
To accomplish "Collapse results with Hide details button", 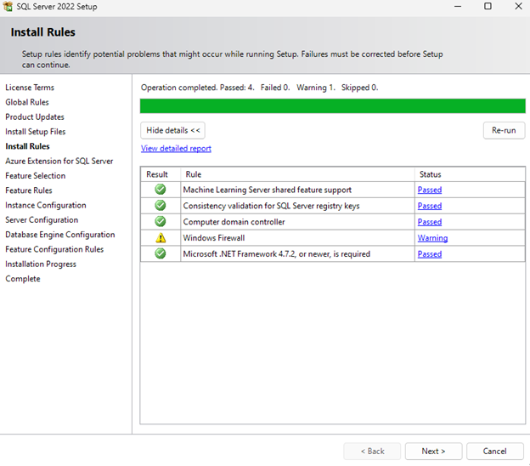I will 172,130.
